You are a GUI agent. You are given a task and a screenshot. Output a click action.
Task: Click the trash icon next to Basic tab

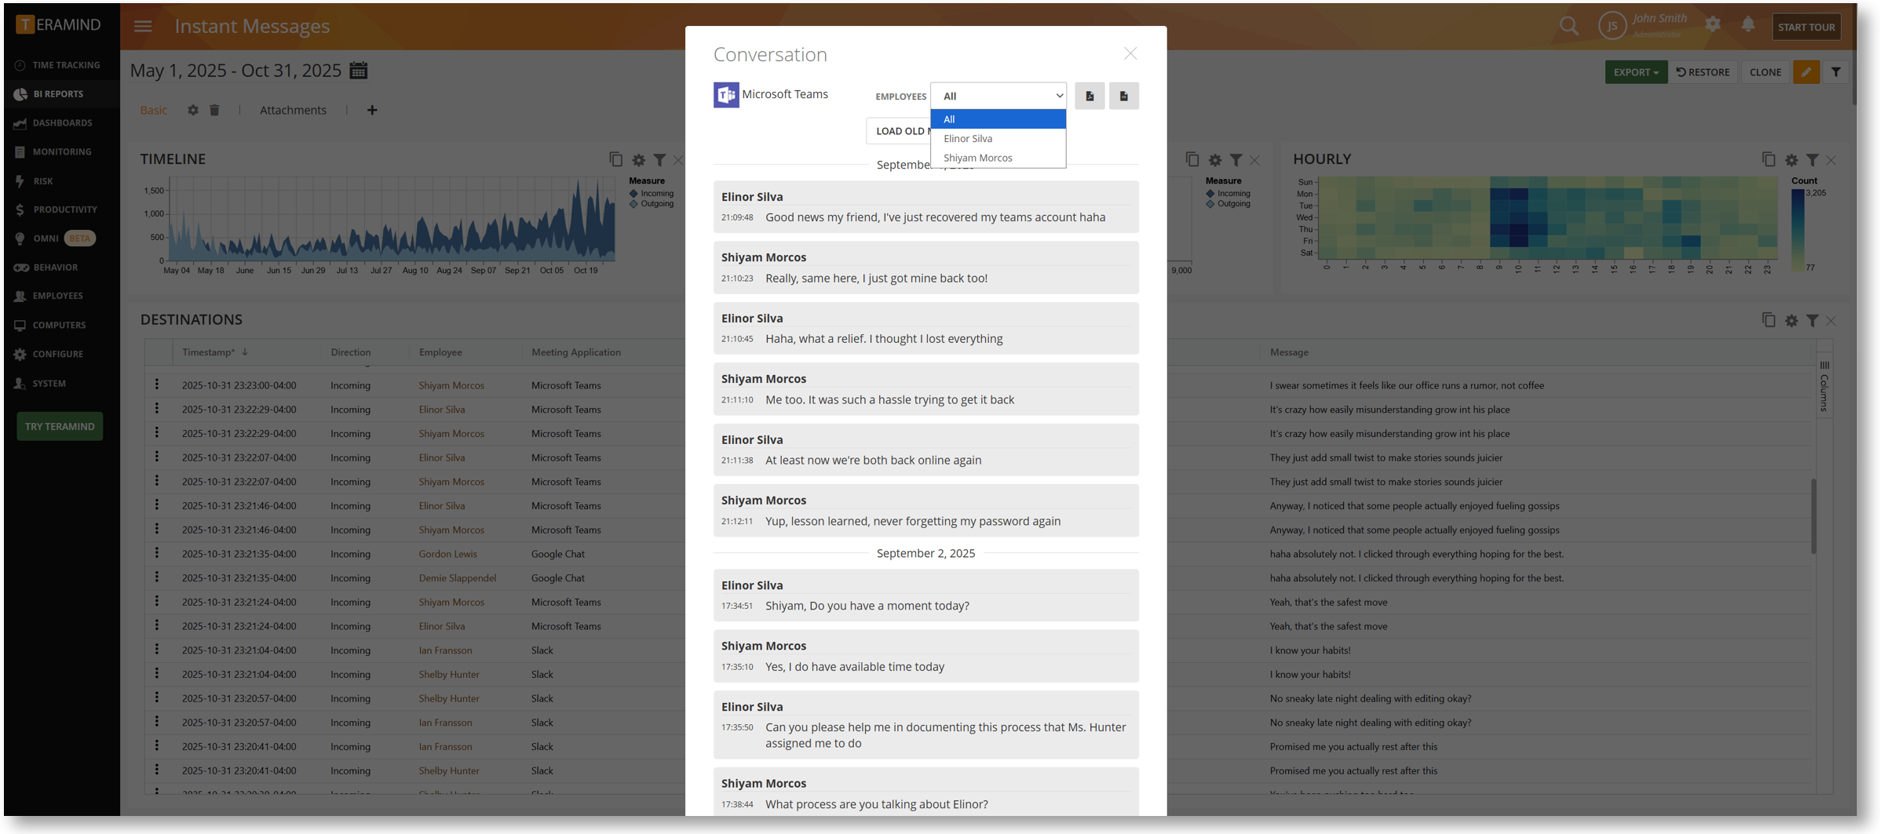pos(214,110)
